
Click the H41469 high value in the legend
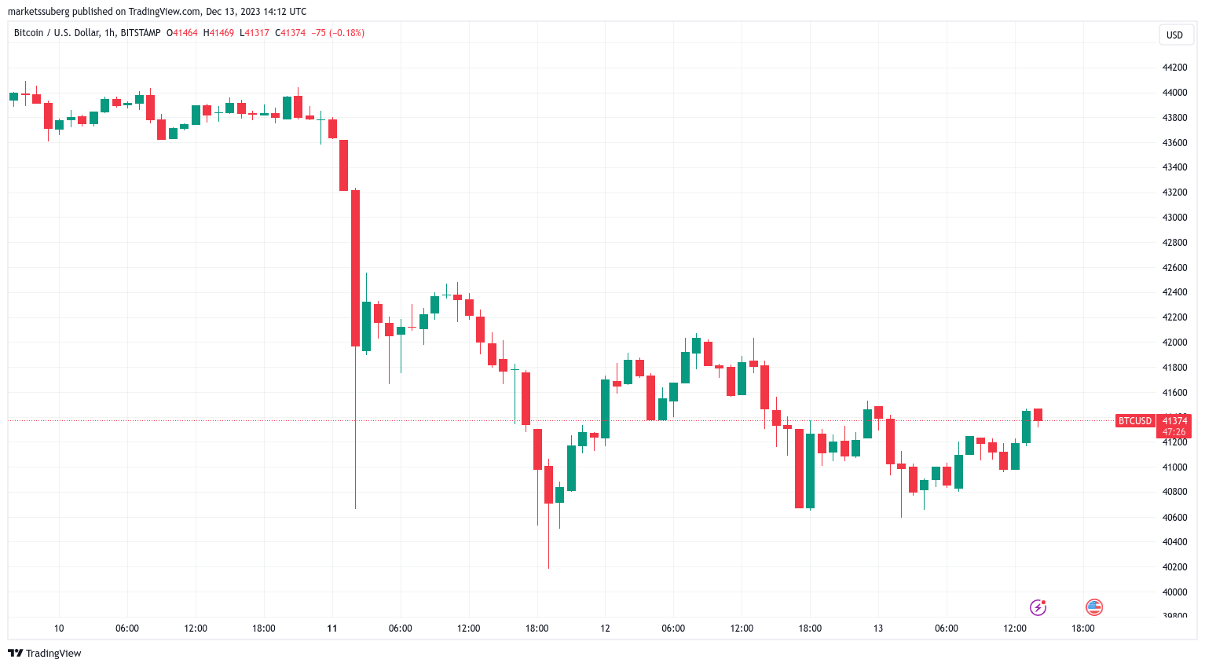coord(218,33)
